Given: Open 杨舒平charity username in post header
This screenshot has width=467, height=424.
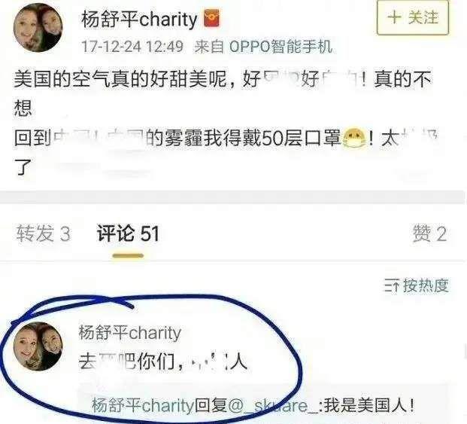Looking at the screenshot, I should 139,20.
